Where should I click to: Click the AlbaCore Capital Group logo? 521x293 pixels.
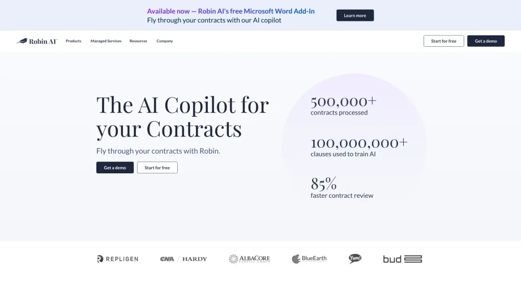250,259
